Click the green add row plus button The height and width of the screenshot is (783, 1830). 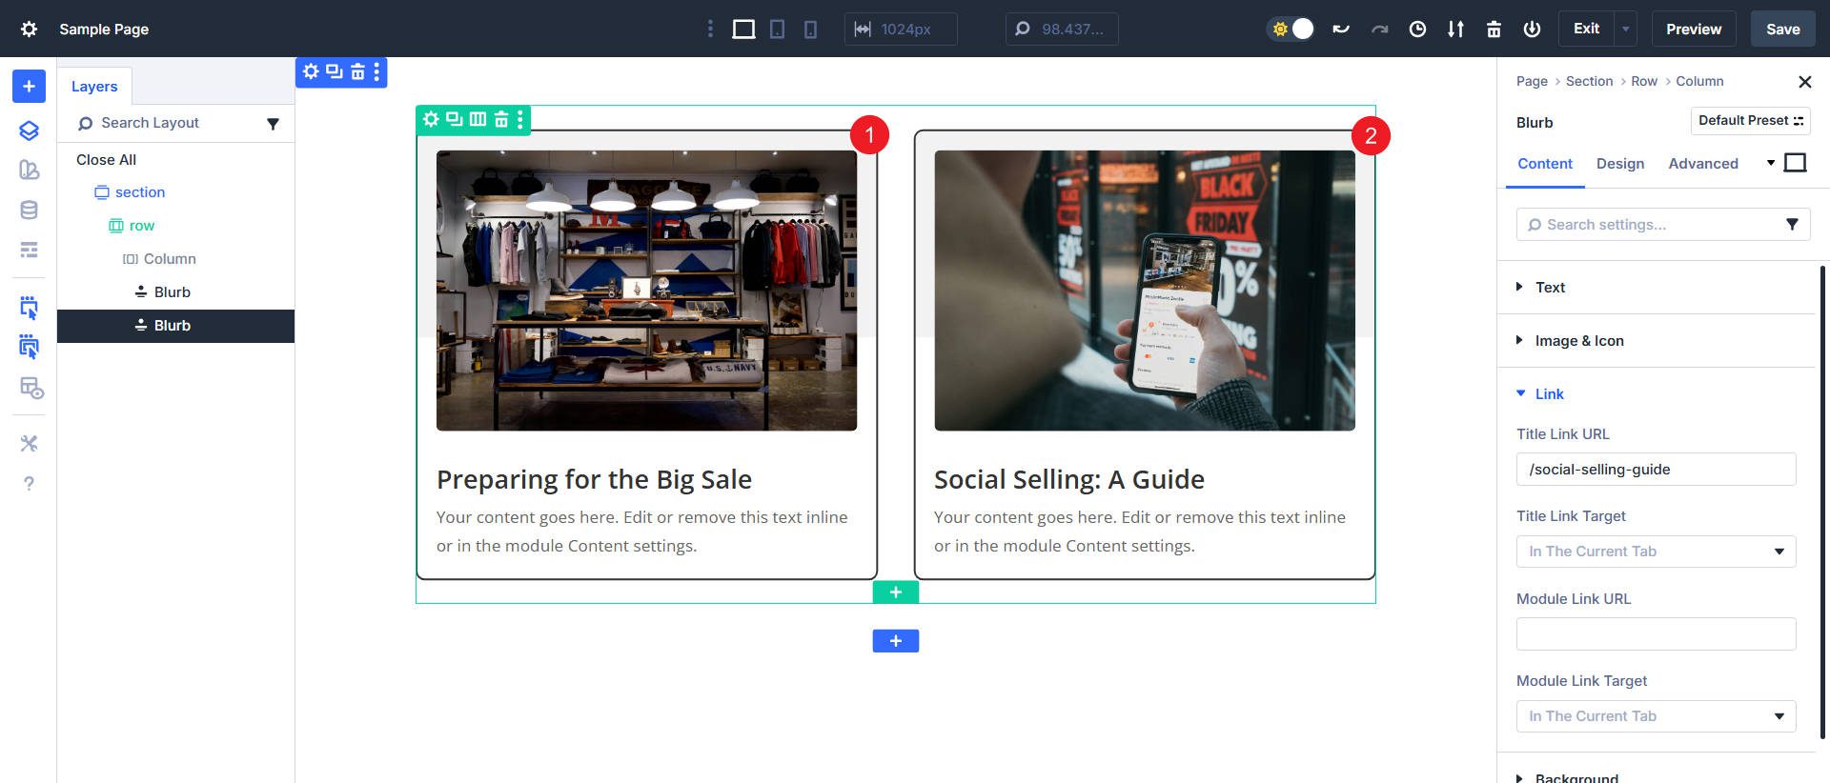click(896, 592)
